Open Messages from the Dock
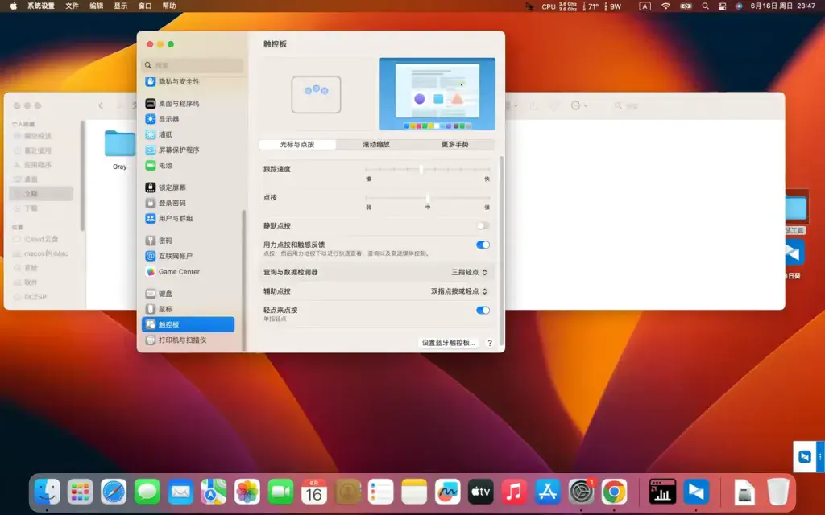Screen dimensions: 825x515 tap(147, 492)
